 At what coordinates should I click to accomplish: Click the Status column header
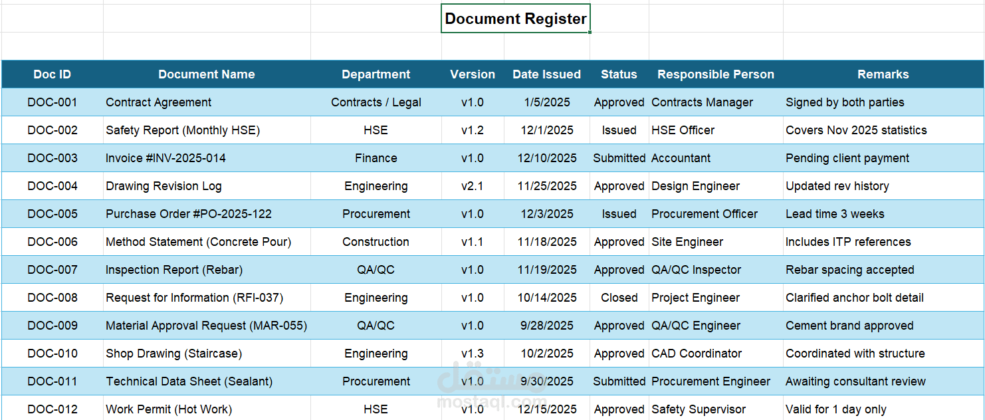[x=619, y=74]
